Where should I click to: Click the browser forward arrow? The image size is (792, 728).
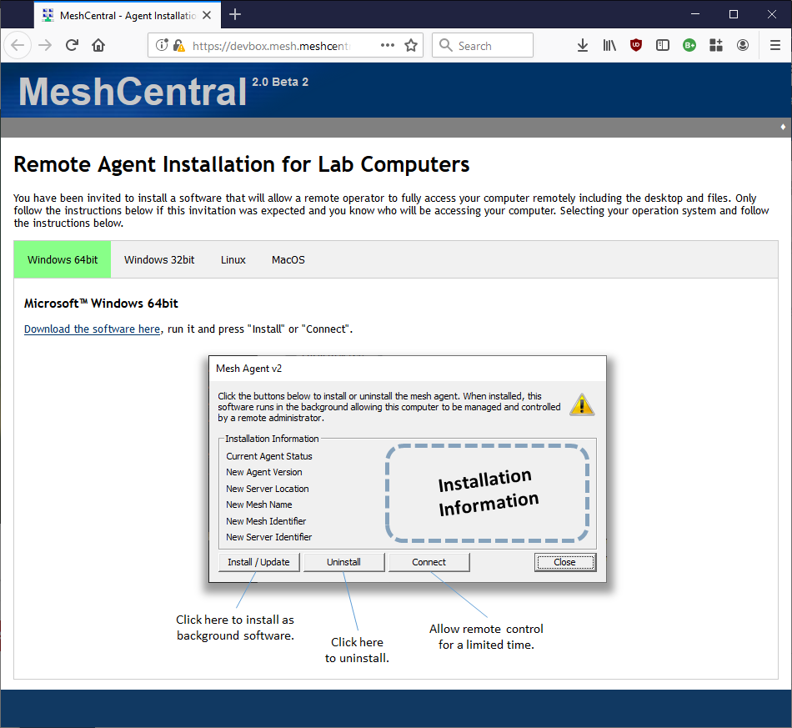click(46, 46)
